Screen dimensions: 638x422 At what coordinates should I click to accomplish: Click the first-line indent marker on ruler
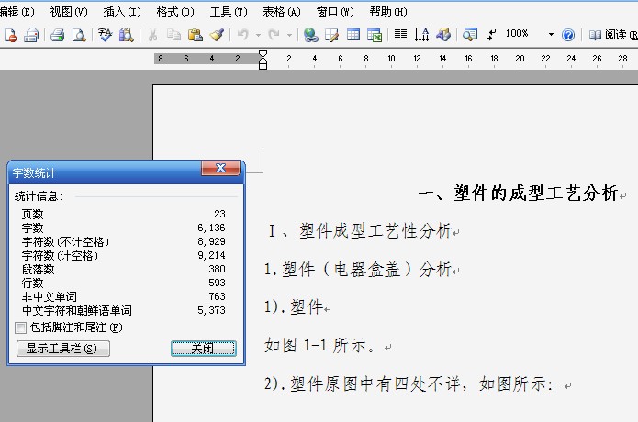point(263,55)
